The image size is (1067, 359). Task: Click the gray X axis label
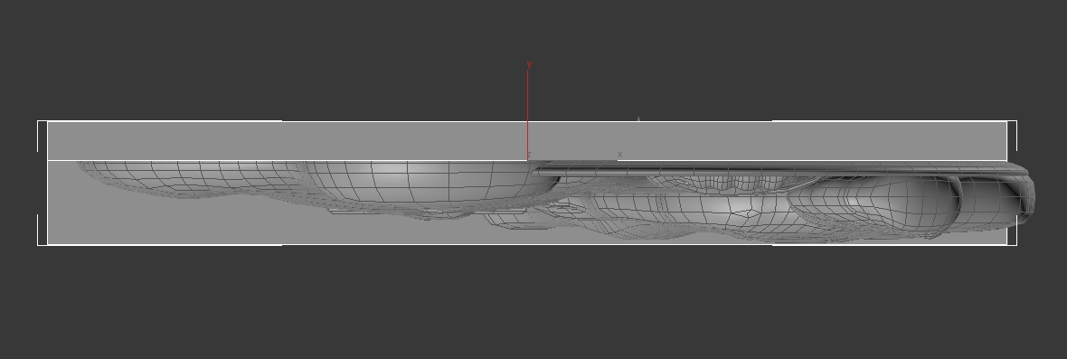(x=619, y=155)
